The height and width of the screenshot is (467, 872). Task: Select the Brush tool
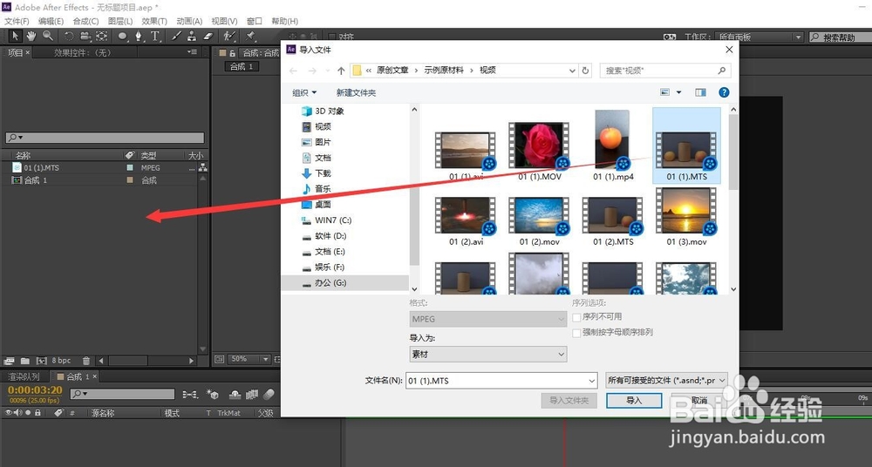[x=176, y=36]
